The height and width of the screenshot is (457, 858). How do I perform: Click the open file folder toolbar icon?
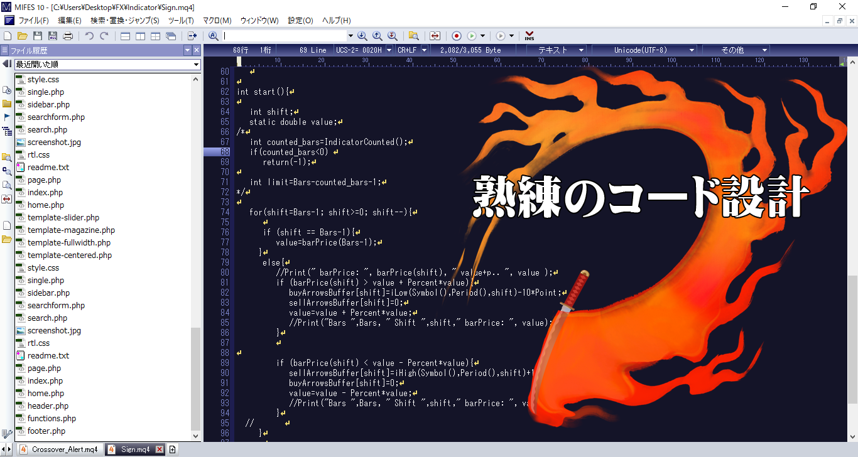click(23, 36)
